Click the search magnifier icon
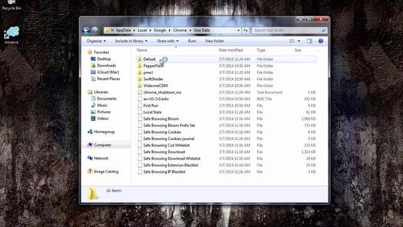Image resolution: width=403 pixels, height=227 pixels. coord(324,30)
